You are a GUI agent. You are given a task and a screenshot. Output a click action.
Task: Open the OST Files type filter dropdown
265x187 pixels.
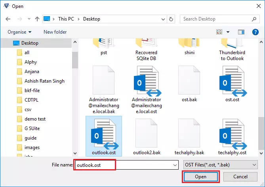220,165
